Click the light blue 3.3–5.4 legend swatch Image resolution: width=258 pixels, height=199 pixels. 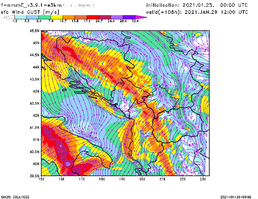pyautogui.click(x=33, y=17)
